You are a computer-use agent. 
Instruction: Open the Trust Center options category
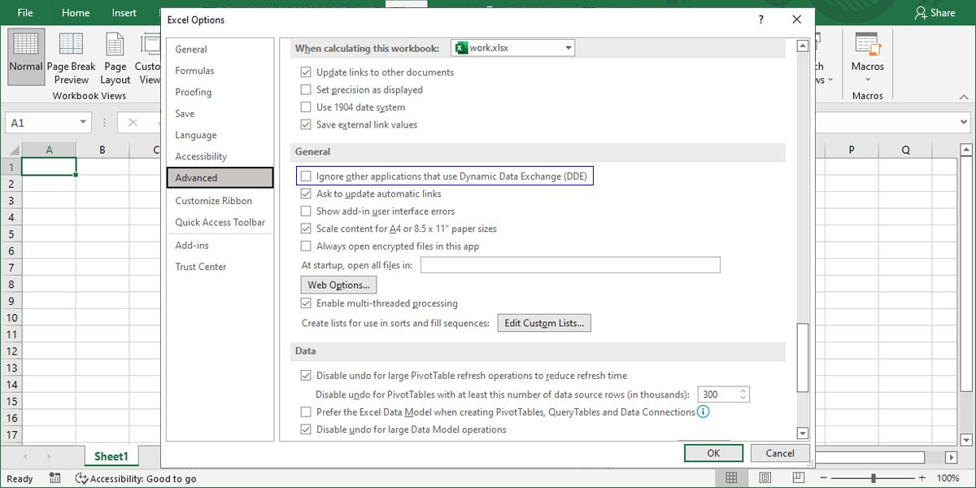[201, 267]
